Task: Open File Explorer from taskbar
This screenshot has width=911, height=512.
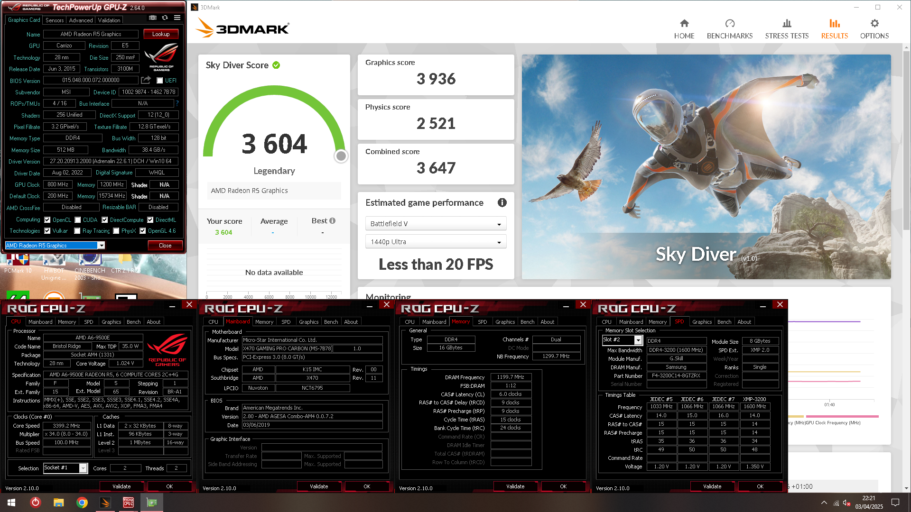Action: 58,503
